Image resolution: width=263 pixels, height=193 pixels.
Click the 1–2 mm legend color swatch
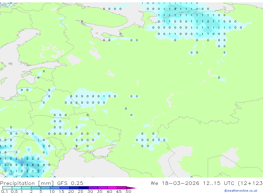tap(26, 188)
